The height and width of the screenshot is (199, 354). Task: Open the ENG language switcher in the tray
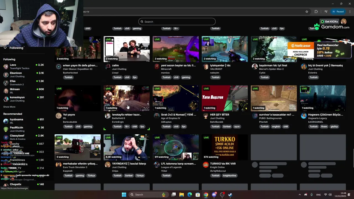[x=319, y=195]
